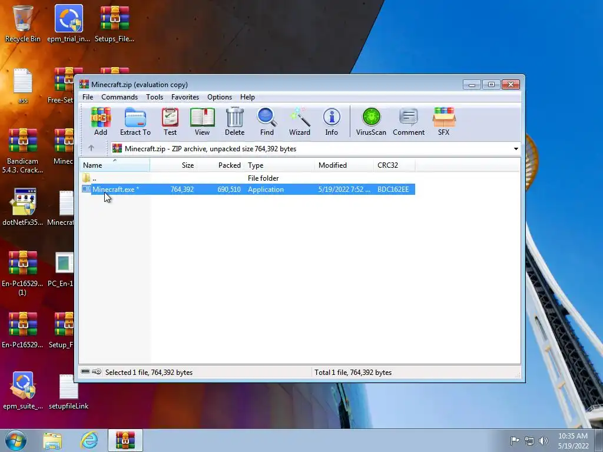This screenshot has width=603, height=452.
Task: Open the Options menu
Action: pos(220,97)
